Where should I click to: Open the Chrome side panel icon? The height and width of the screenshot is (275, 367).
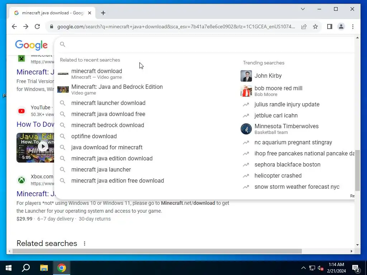[330, 26]
